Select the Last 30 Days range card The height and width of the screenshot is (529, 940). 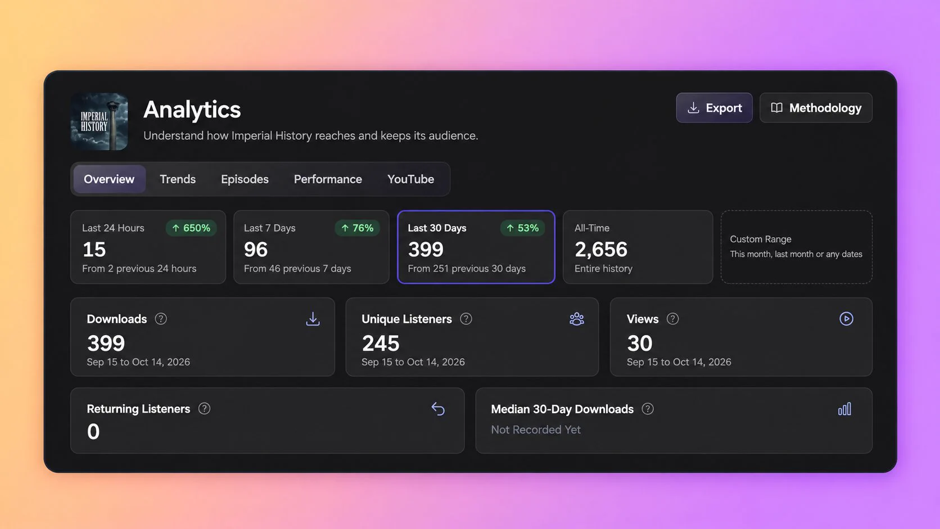476,247
